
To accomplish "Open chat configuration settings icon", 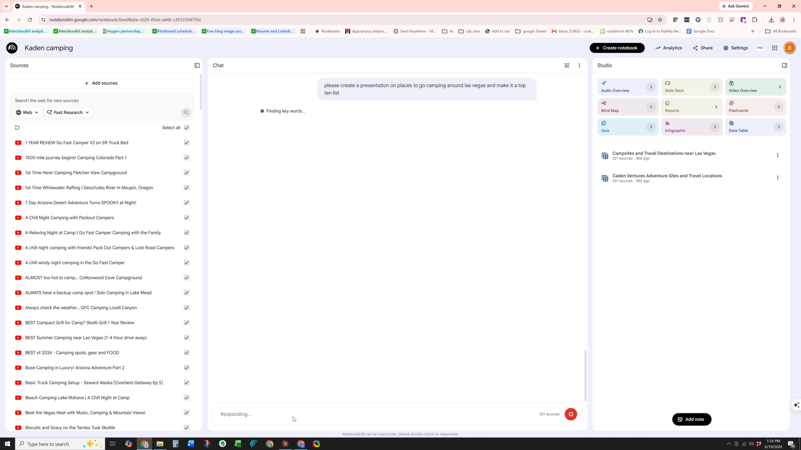I will pos(567,65).
